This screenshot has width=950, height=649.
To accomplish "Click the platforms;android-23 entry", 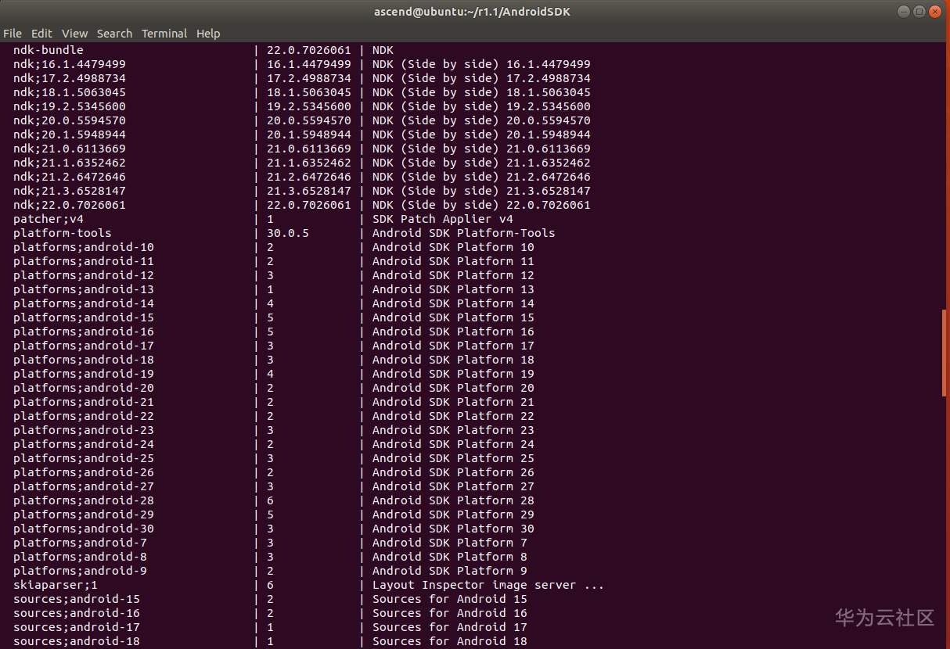I will 84,430.
